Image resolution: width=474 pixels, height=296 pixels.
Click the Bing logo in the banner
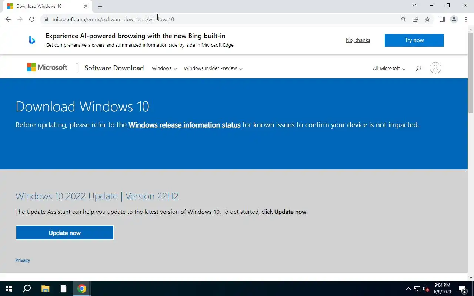[32, 40]
